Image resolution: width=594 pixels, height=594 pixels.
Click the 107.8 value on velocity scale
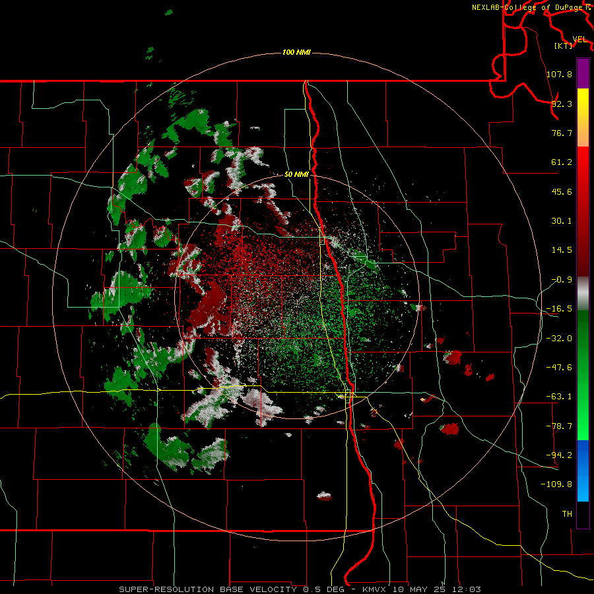click(x=559, y=74)
